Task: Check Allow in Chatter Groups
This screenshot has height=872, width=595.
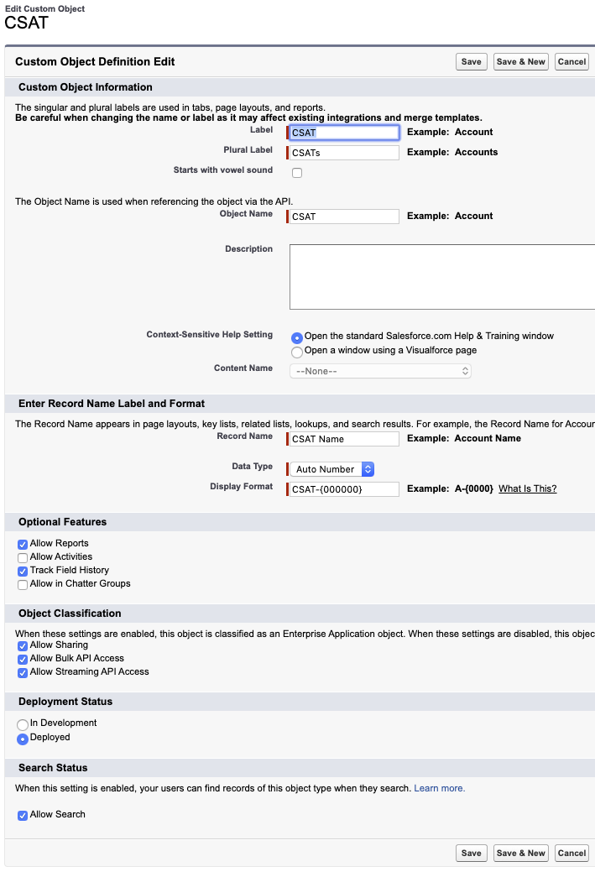Action: click(x=23, y=584)
